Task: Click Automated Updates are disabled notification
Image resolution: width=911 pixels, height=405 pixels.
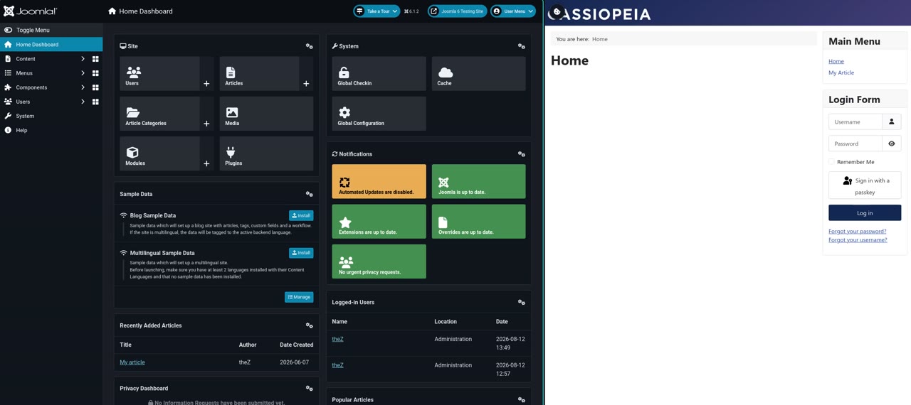Action: [379, 182]
